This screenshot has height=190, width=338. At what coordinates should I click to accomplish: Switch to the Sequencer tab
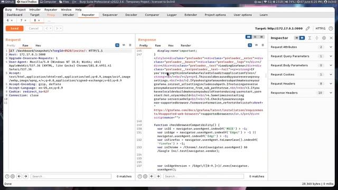(x=110, y=15)
